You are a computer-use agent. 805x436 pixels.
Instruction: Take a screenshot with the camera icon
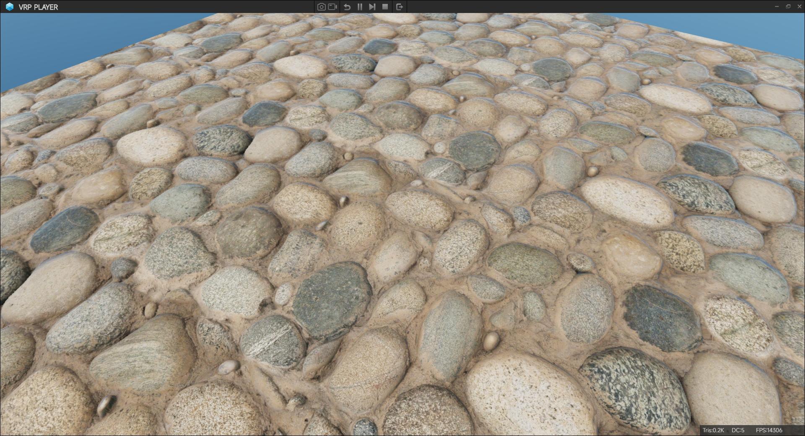(x=321, y=7)
